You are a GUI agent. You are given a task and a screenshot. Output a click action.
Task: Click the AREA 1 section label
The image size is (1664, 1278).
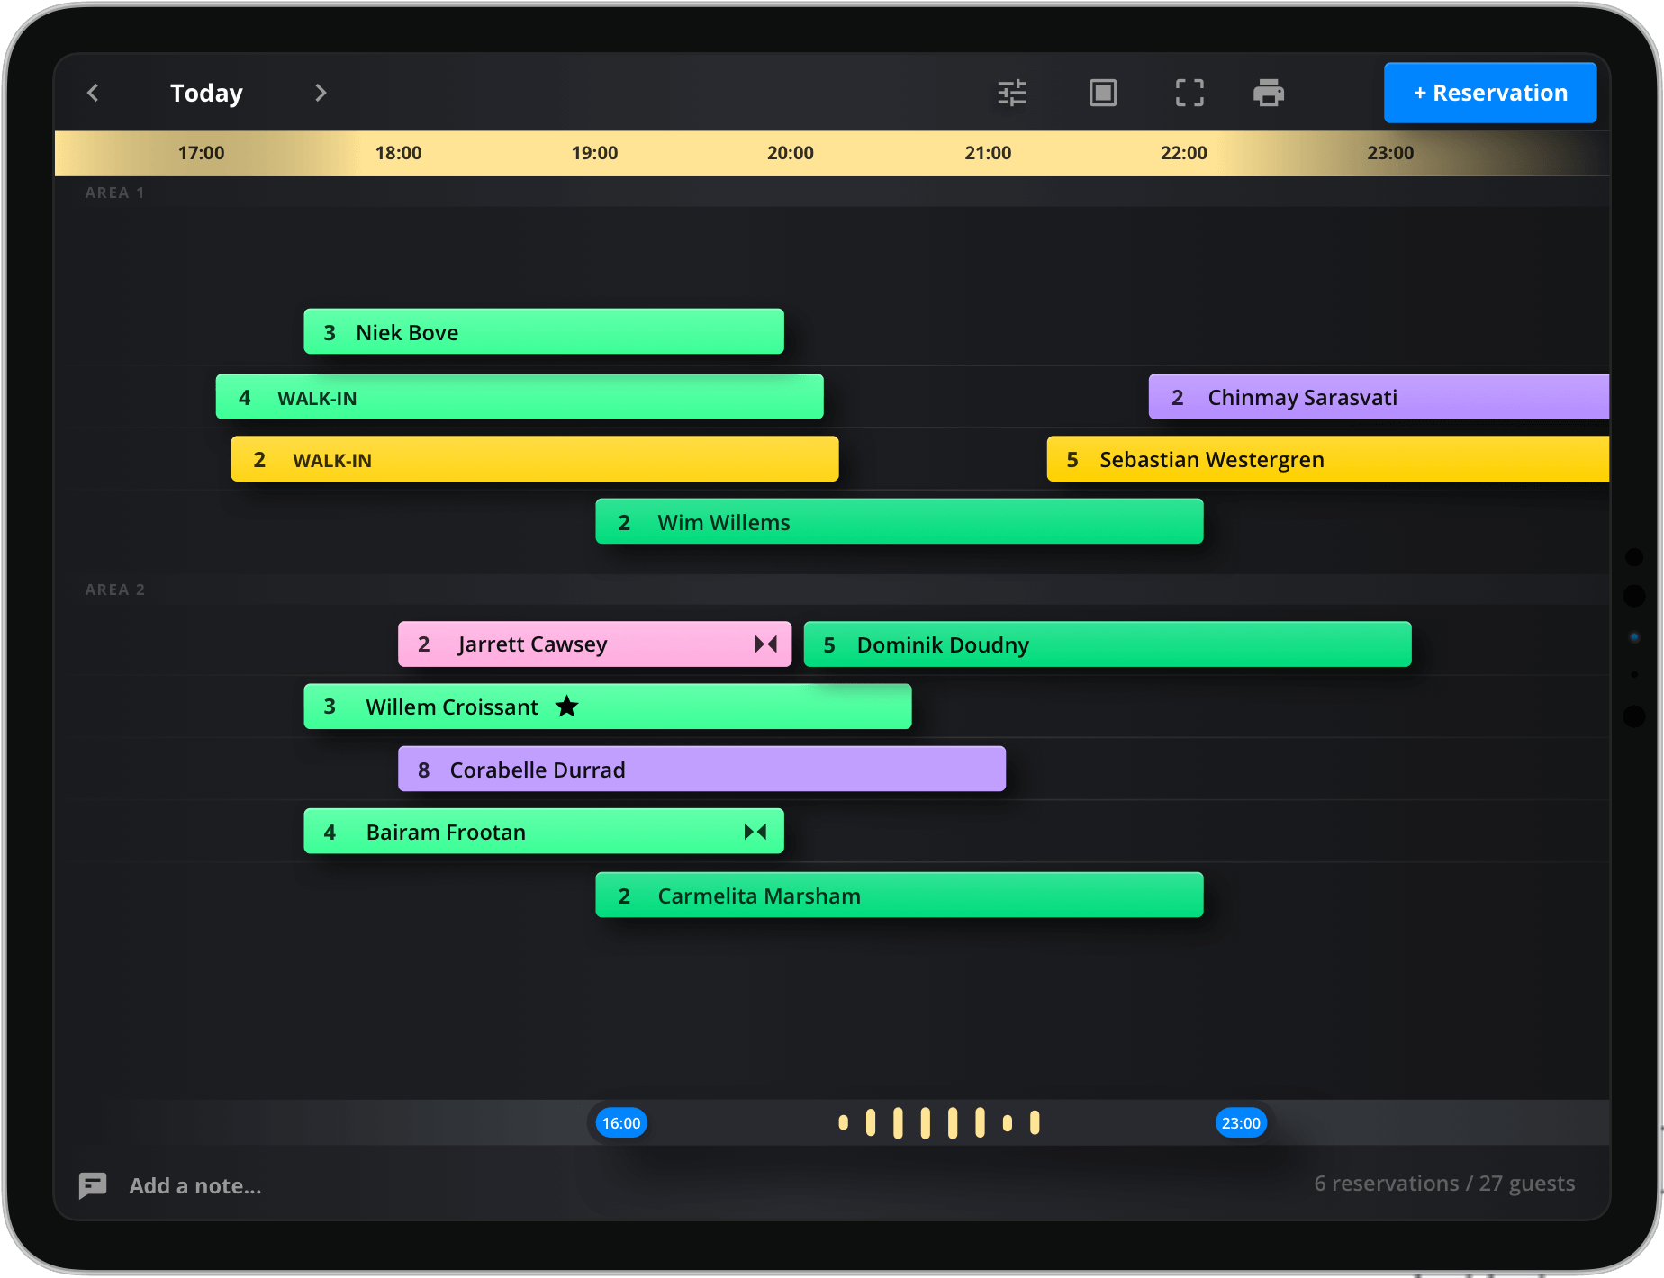coord(114,193)
